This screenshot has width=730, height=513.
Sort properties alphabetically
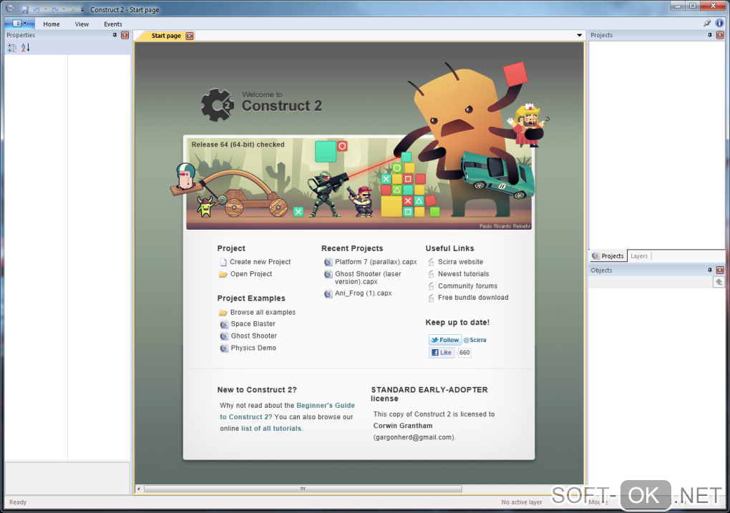[x=26, y=47]
